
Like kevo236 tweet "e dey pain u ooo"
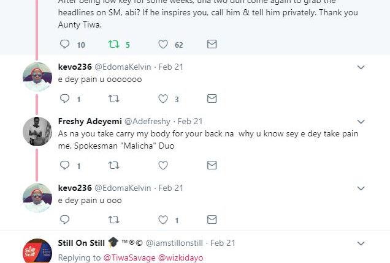coord(163,220)
